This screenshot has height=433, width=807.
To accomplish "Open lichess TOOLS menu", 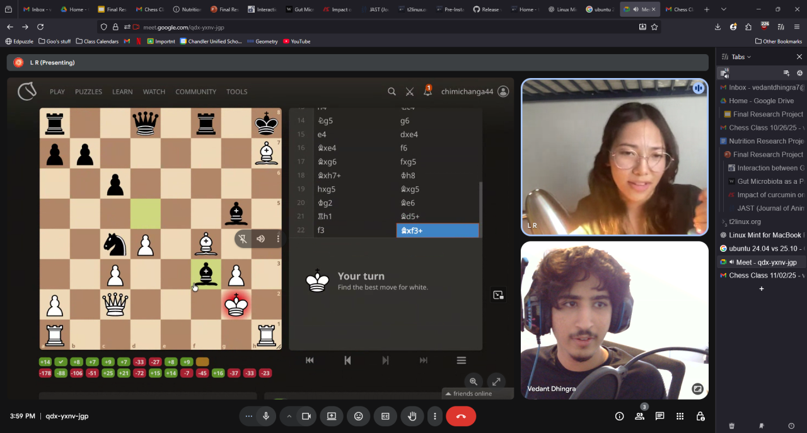I will (x=236, y=91).
